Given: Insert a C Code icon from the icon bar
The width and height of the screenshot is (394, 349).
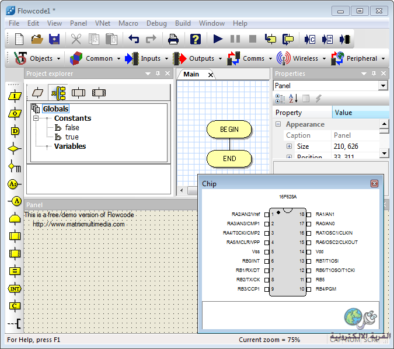Looking at the screenshot, I should point(15,306).
